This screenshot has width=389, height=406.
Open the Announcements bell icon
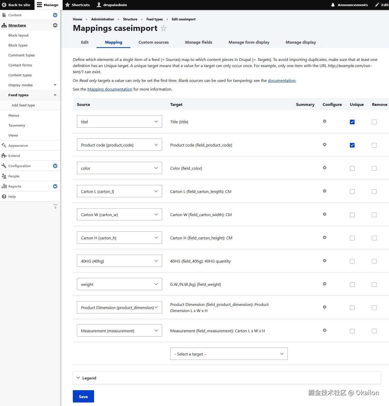click(x=333, y=5)
